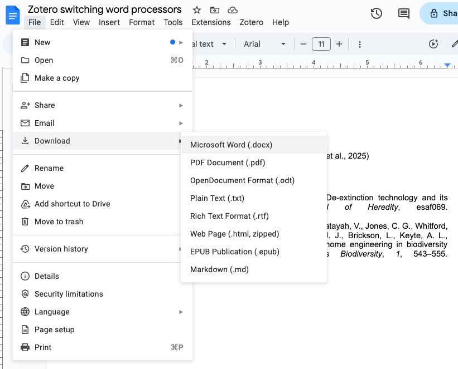This screenshot has height=369, width=458.
Task: Star this document
Action: [x=197, y=10]
